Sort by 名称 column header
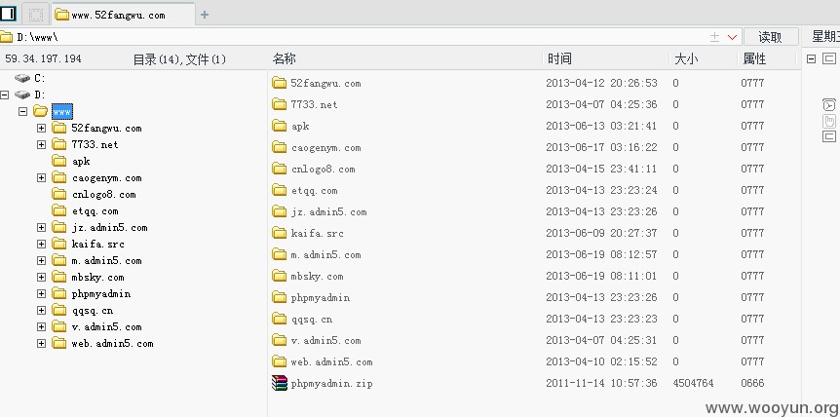840x417 pixels. click(x=284, y=58)
